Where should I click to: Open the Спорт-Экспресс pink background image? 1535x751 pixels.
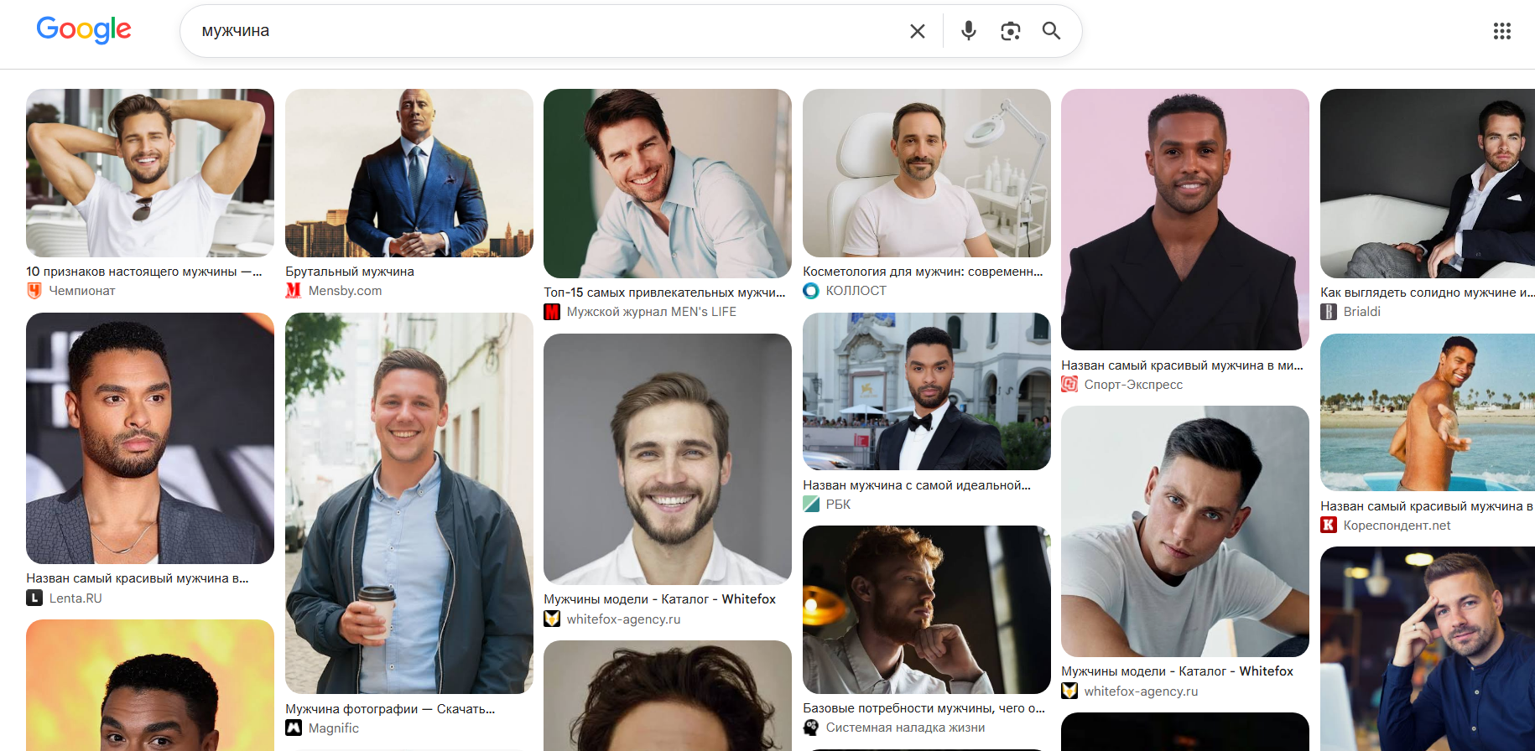[1185, 220]
